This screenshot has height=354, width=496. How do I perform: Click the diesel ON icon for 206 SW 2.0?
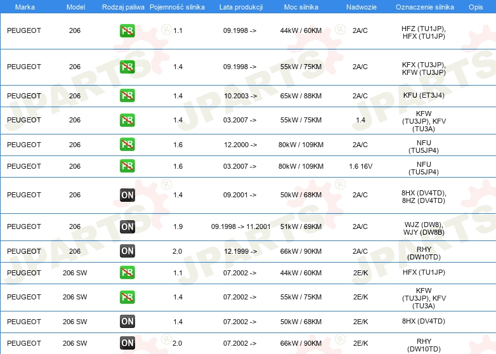[x=127, y=343]
